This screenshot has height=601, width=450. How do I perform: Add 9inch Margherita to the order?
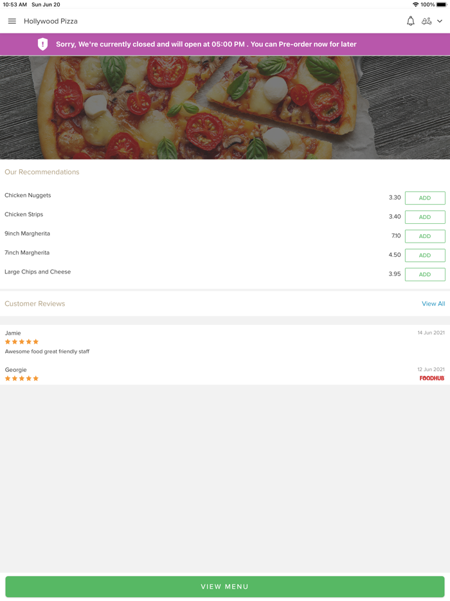[x=425, y=236]
